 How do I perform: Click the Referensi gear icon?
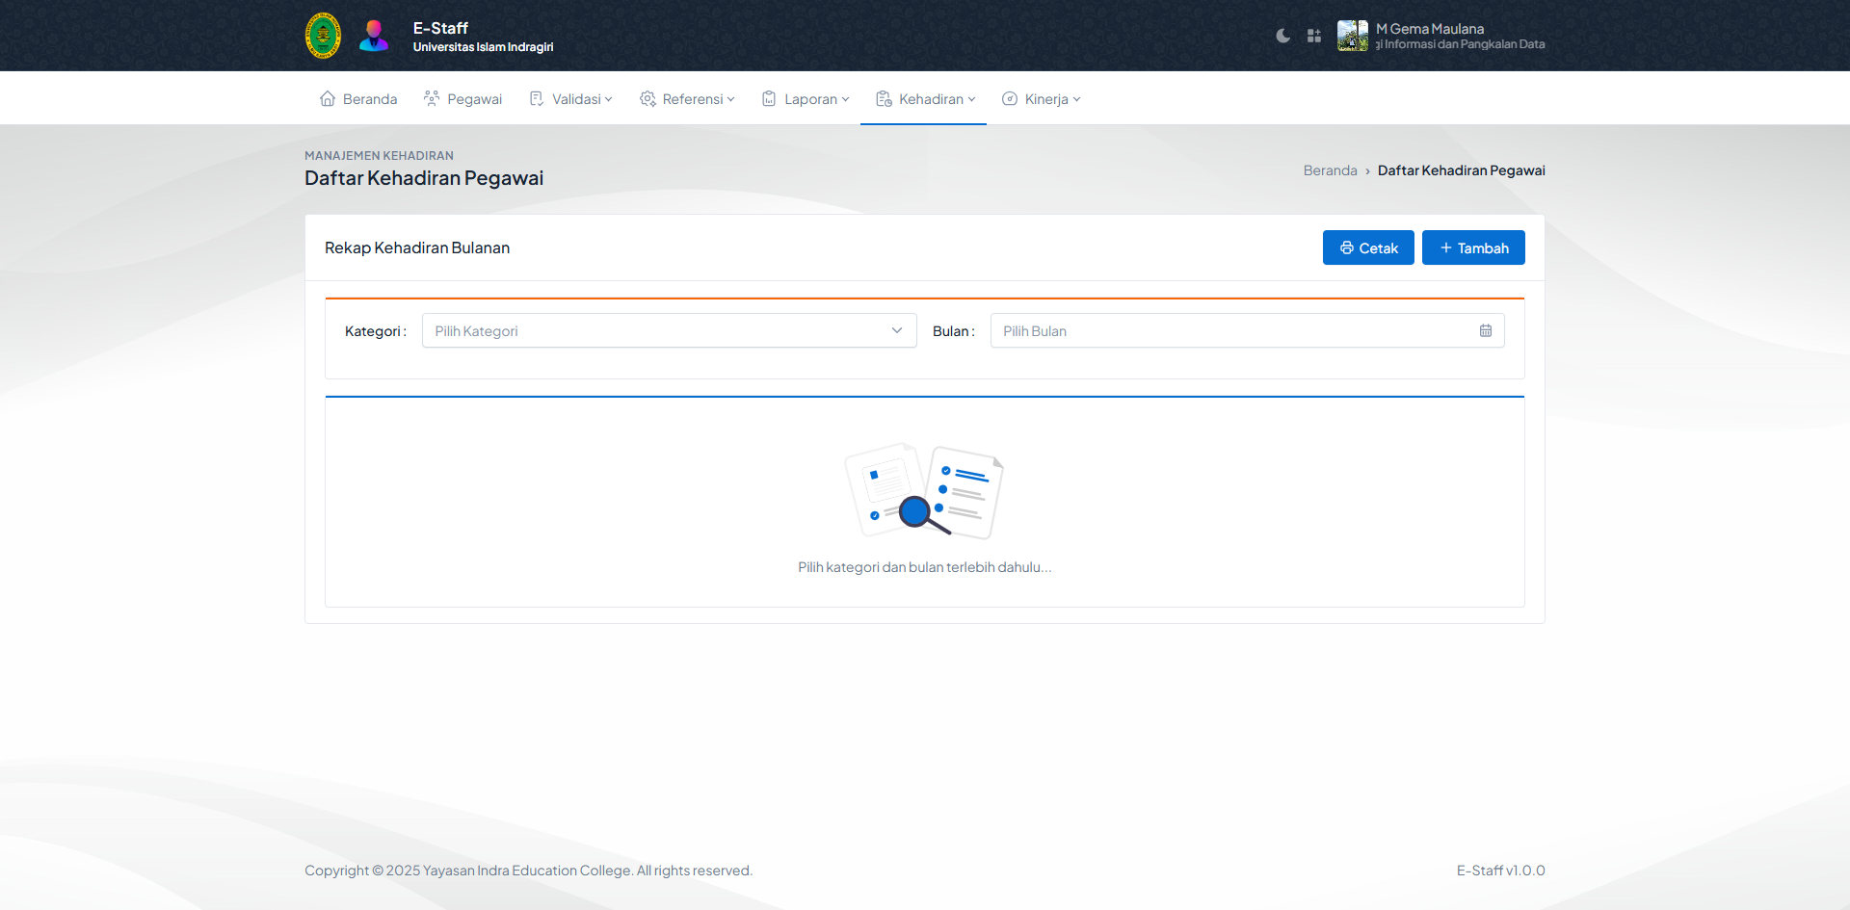point(647,99)
